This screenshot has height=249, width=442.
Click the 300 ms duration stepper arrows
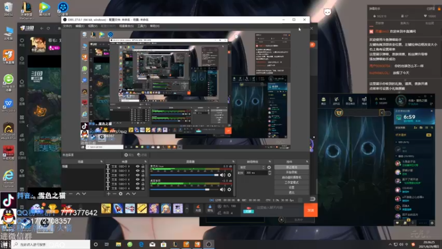pyautogui.click(x=270, y=173)
